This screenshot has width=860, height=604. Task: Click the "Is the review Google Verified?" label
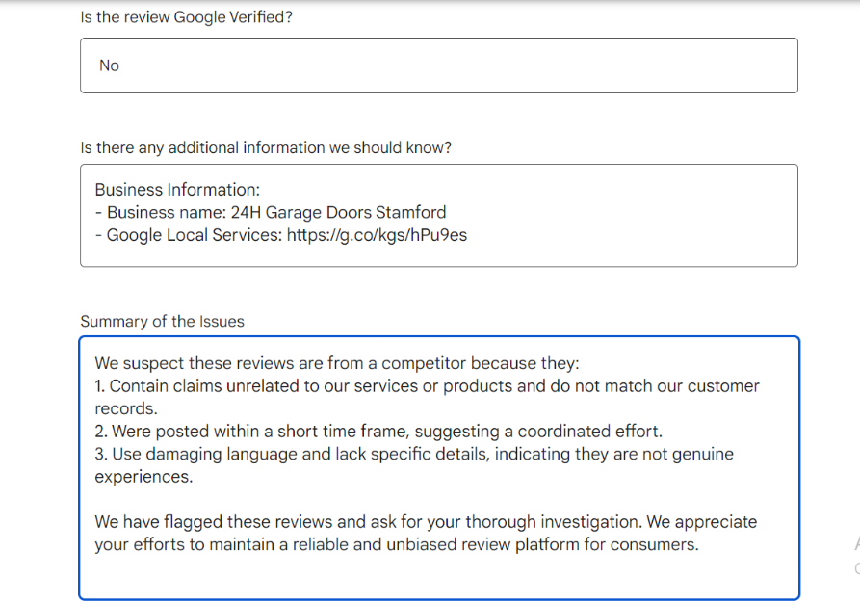[186, 17]
